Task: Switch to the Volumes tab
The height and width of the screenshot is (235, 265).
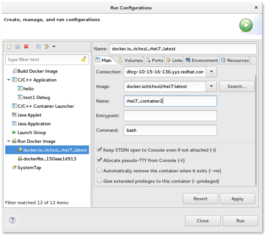Action: point(131,60)
